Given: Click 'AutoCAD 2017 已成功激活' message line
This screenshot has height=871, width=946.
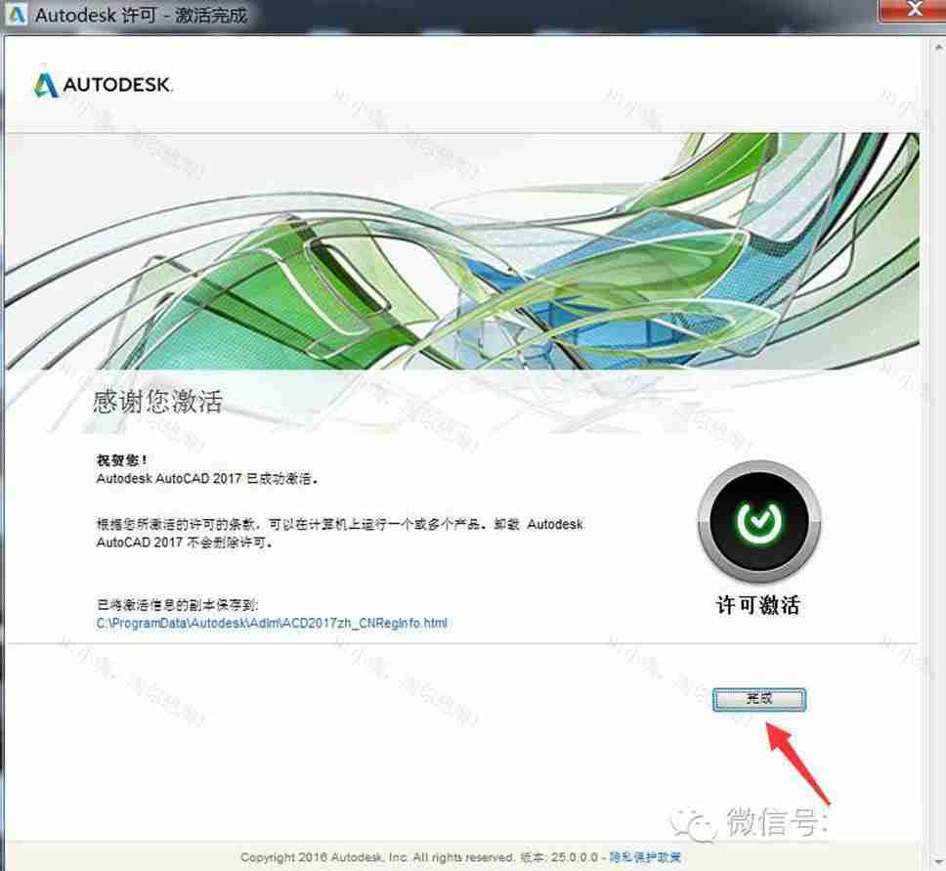Looking at the screenshot, I should [x=208, y=479].
